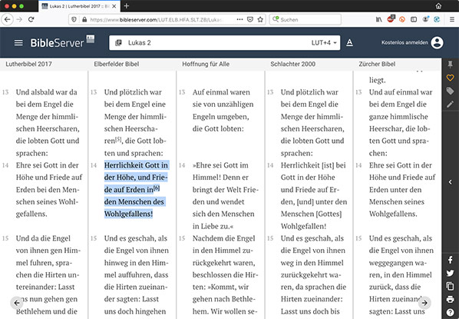Select Zürcher Bibel column header

(377, 64)
